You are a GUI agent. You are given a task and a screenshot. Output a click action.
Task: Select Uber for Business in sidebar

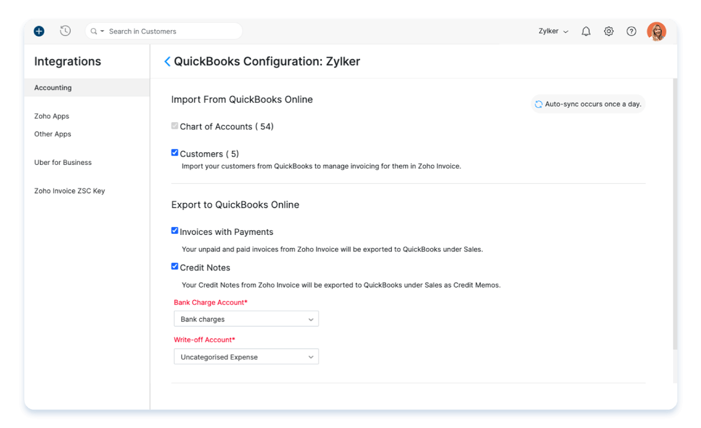(x=63, y=162)
